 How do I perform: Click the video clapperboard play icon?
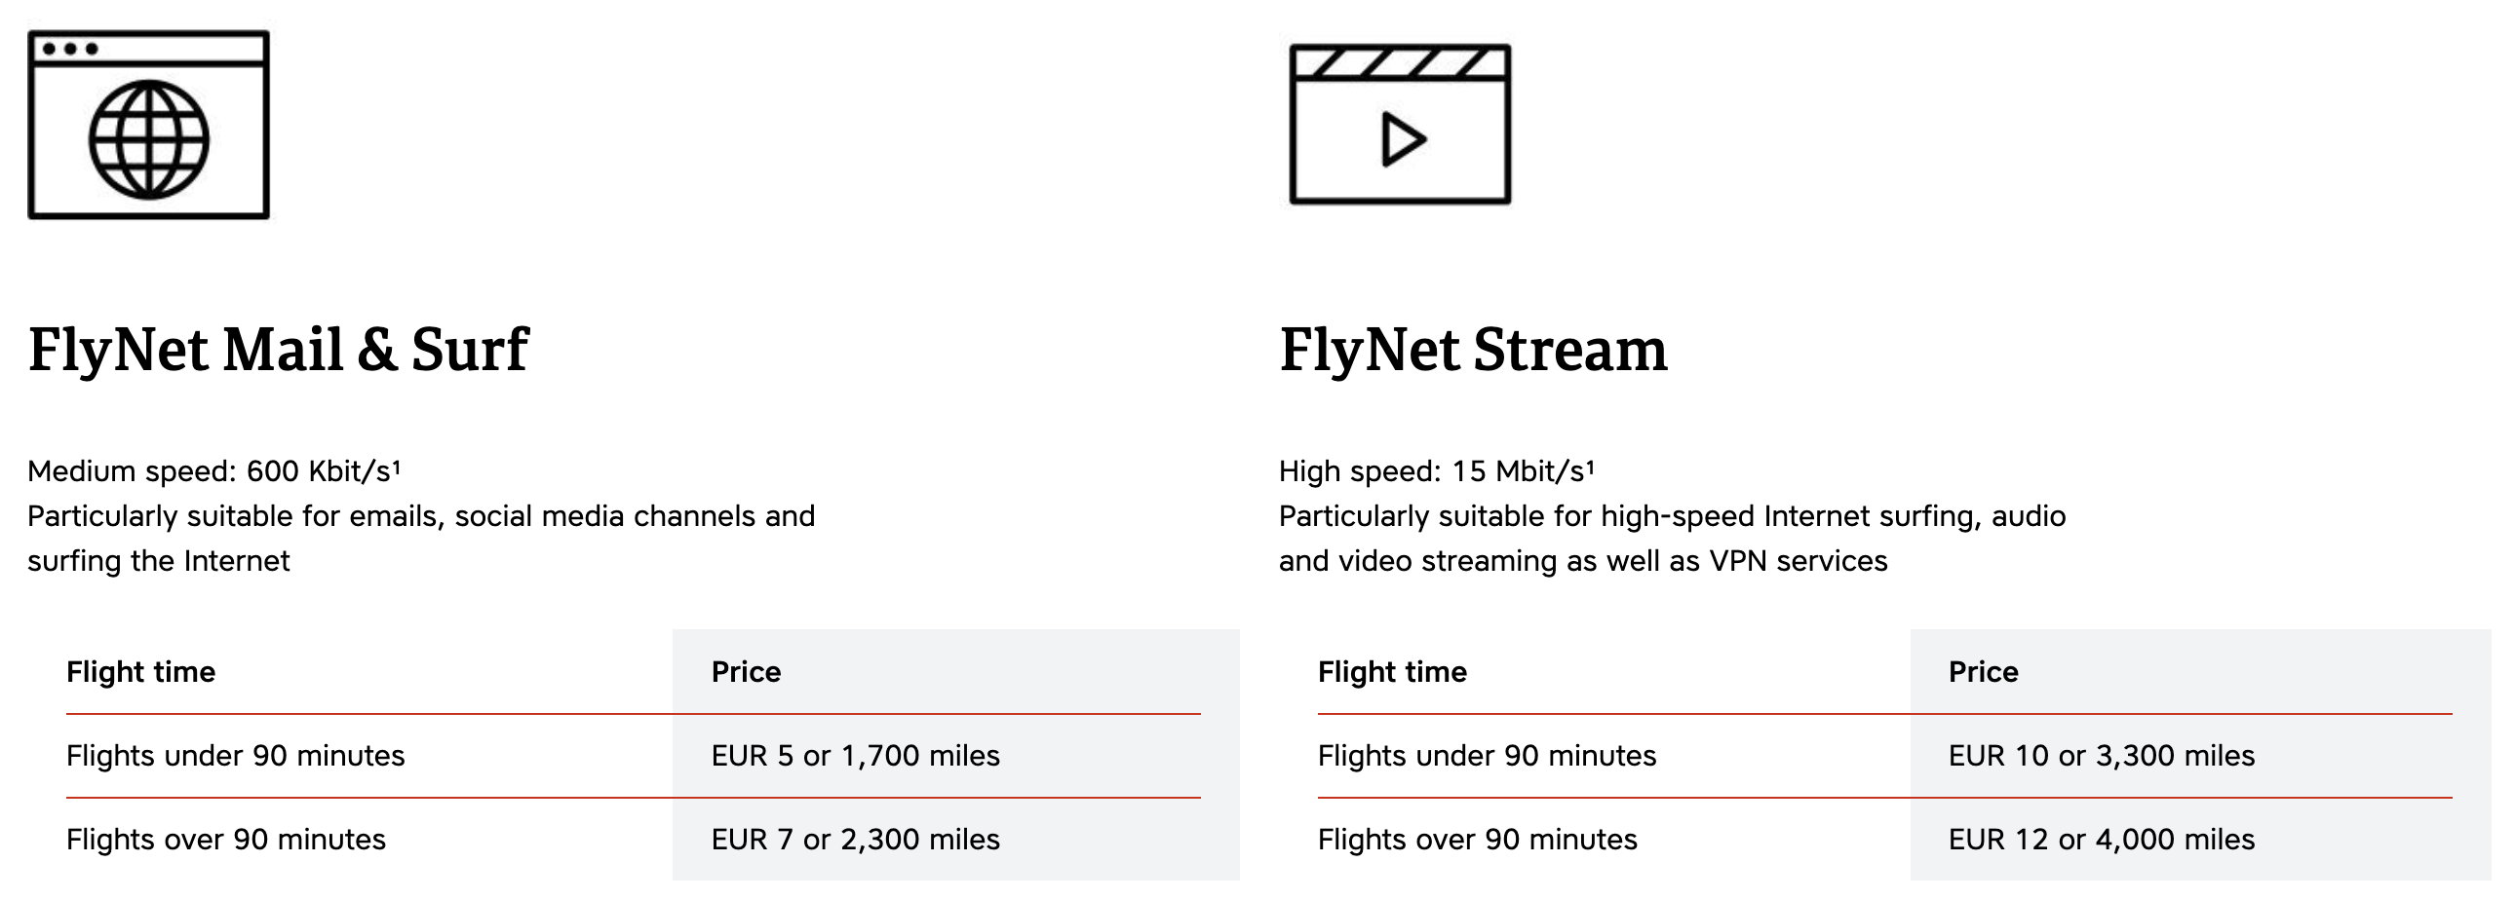click(1400, 125)
